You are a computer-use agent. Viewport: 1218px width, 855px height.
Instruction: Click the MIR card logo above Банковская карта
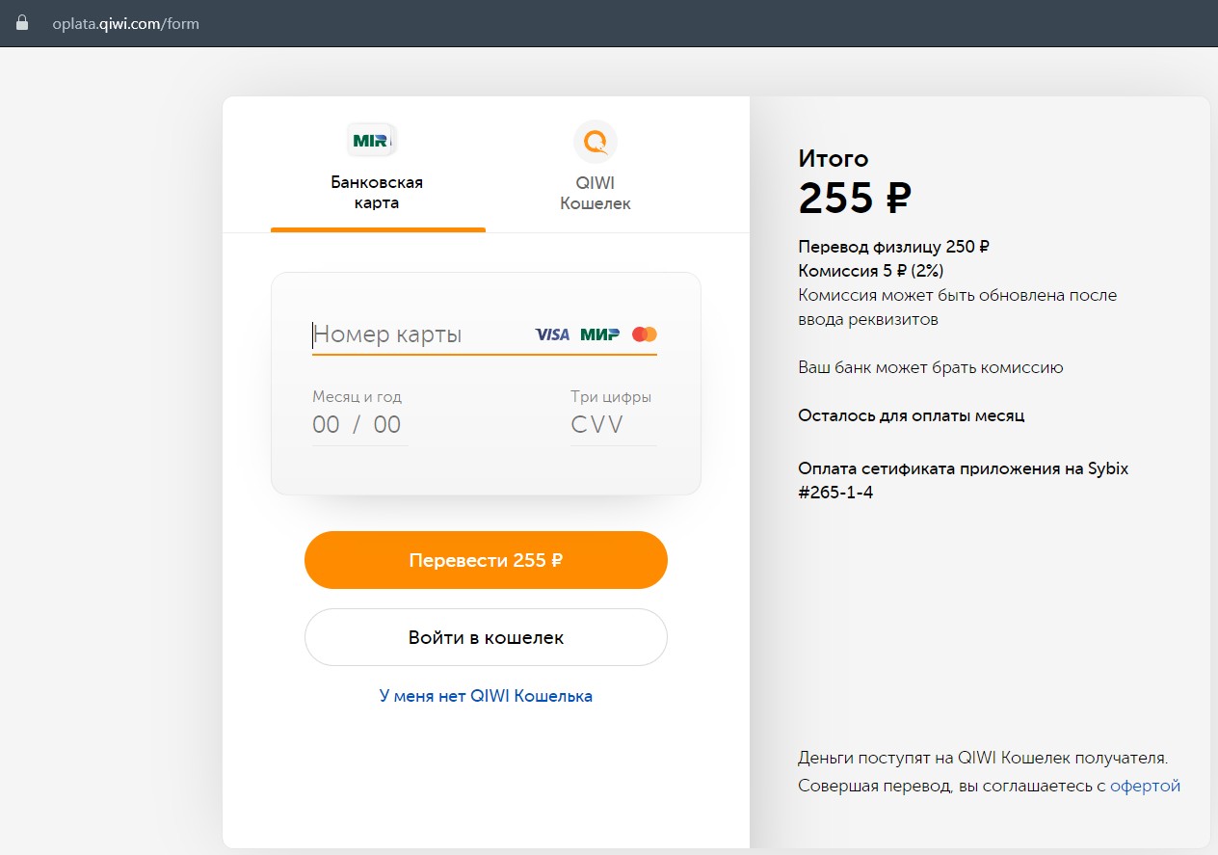[371, 141]
